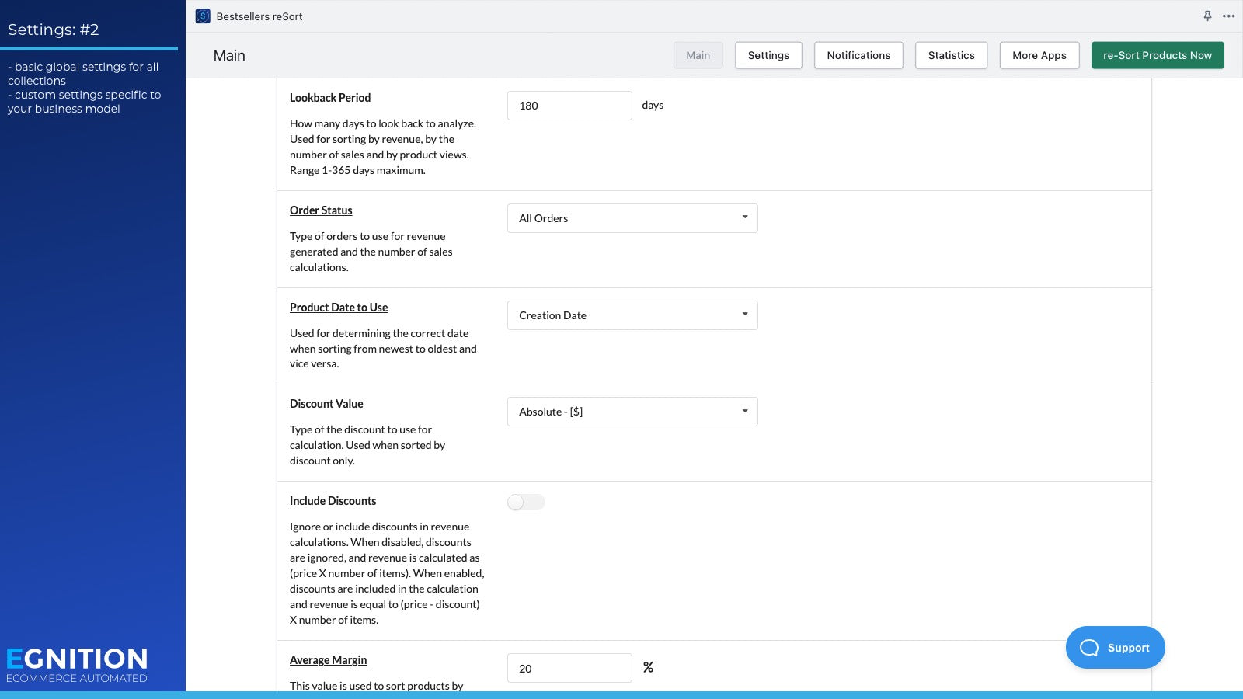Open the three-dot overflow menu

point(1228,16)
